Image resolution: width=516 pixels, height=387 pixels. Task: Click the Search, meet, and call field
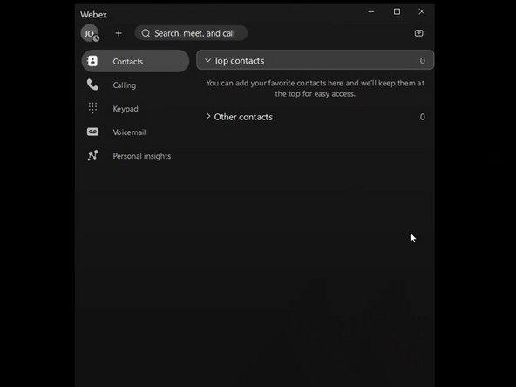click(191, 33)
